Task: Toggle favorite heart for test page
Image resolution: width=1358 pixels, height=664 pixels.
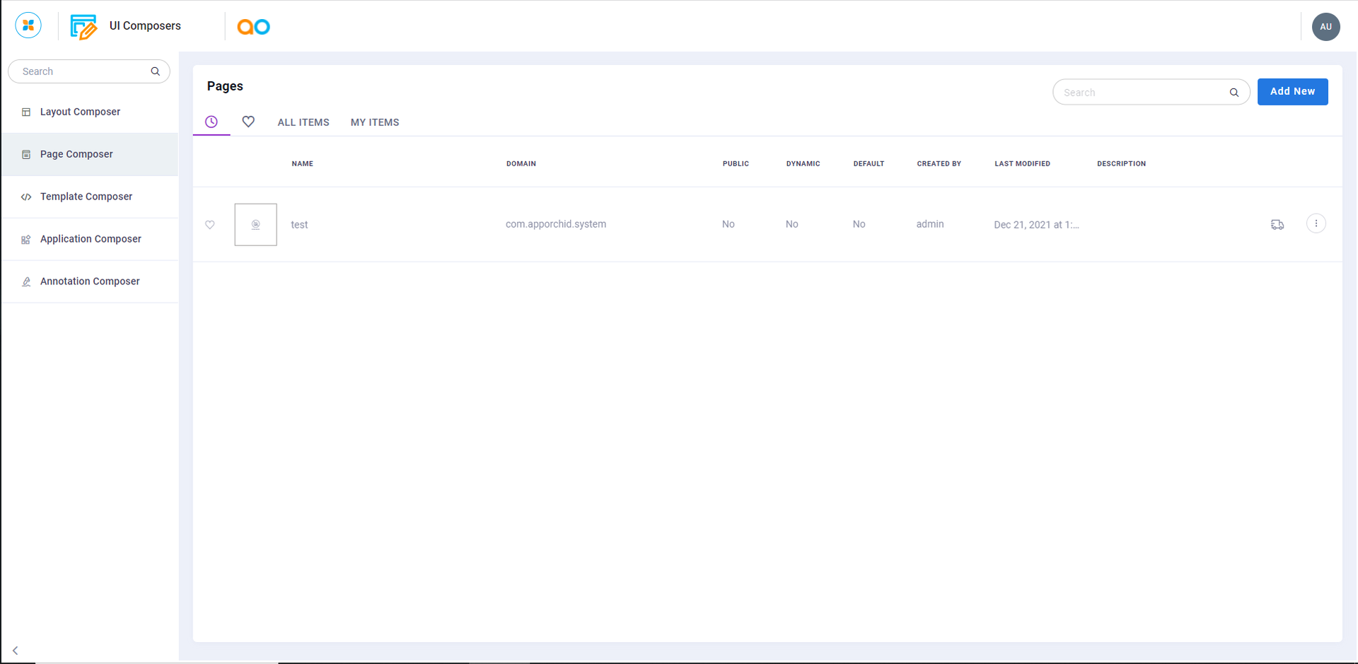Action: [210, 225]
